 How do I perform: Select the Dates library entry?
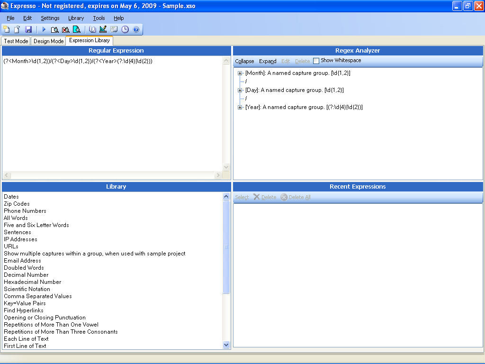click(x=11, y=196)
